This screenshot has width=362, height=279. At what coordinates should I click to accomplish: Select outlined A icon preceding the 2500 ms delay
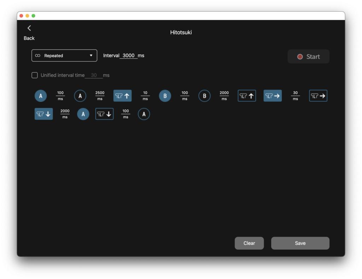80,96
